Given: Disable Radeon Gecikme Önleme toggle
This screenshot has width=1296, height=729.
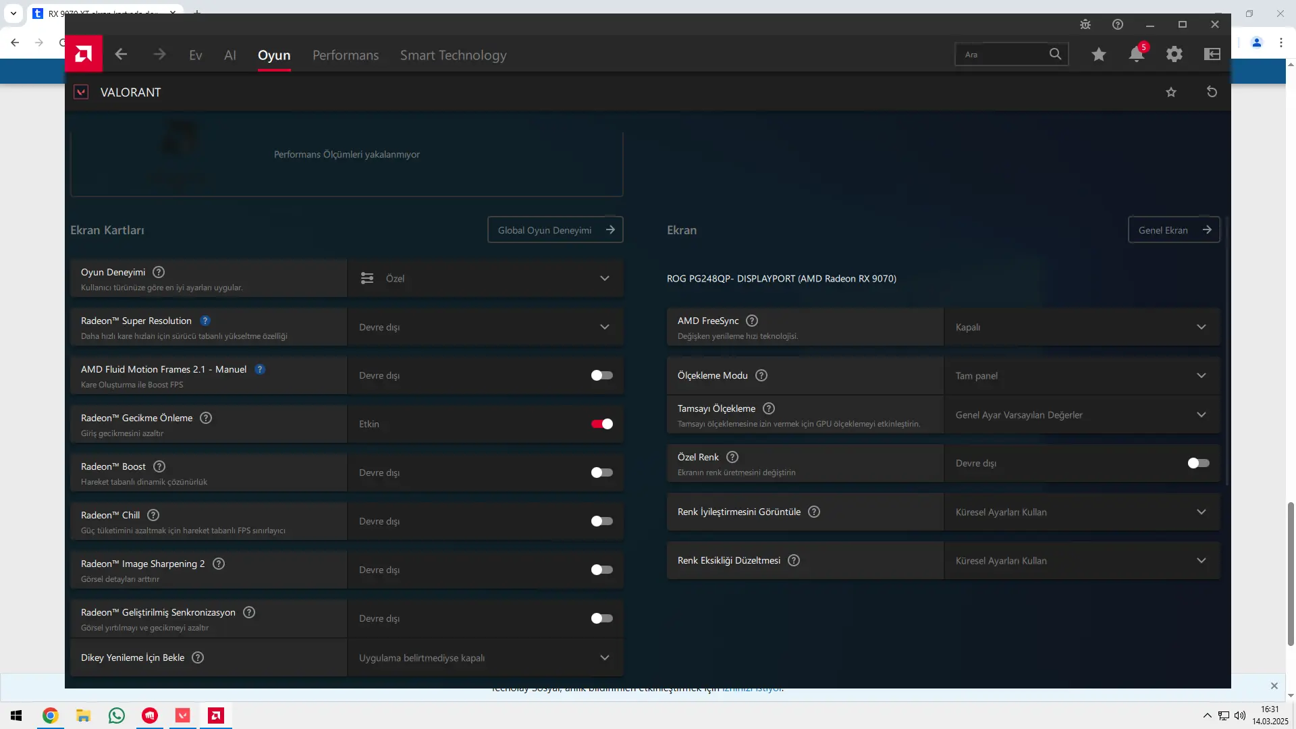Looking at the screenshot, I should (x=601, y=424).
